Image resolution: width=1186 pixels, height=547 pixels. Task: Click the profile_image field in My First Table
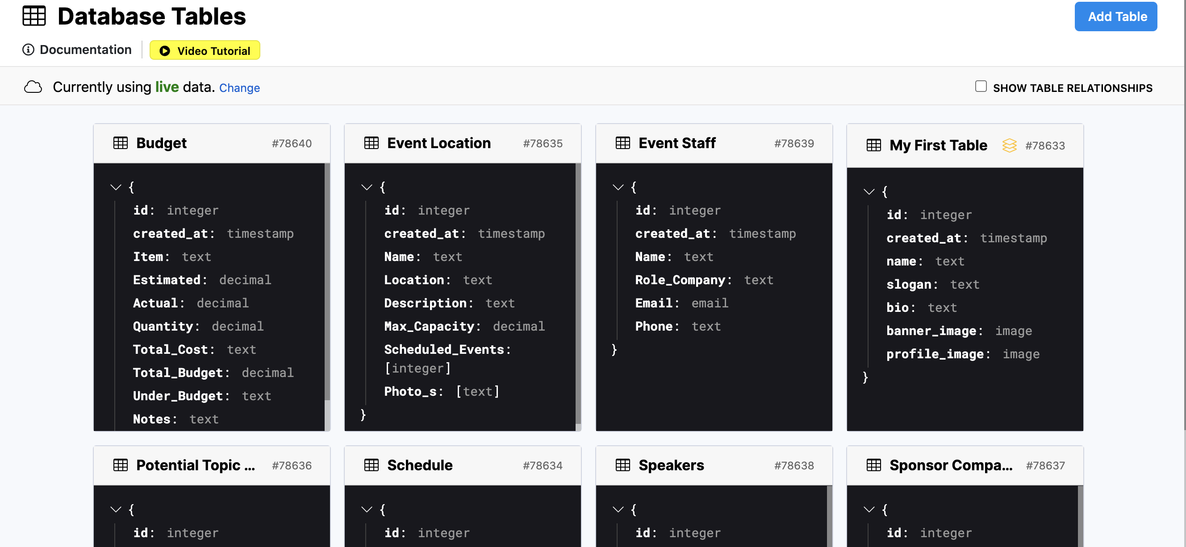[x=963, y=354]
